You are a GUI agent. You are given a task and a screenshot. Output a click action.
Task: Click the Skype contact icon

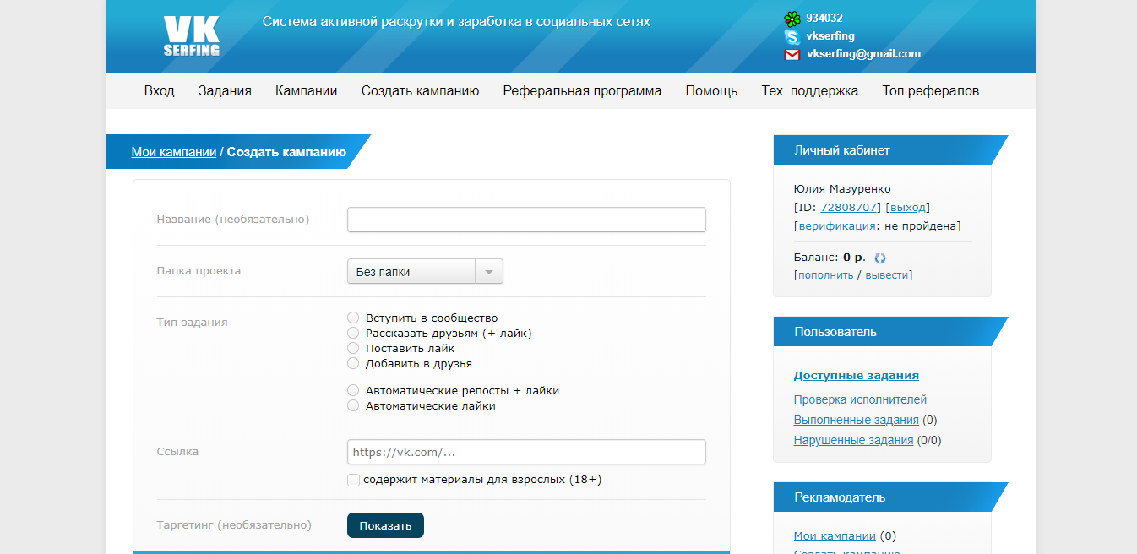point(792,35)
